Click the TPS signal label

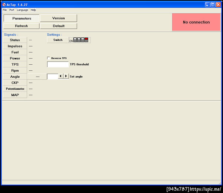pos(15,64)
